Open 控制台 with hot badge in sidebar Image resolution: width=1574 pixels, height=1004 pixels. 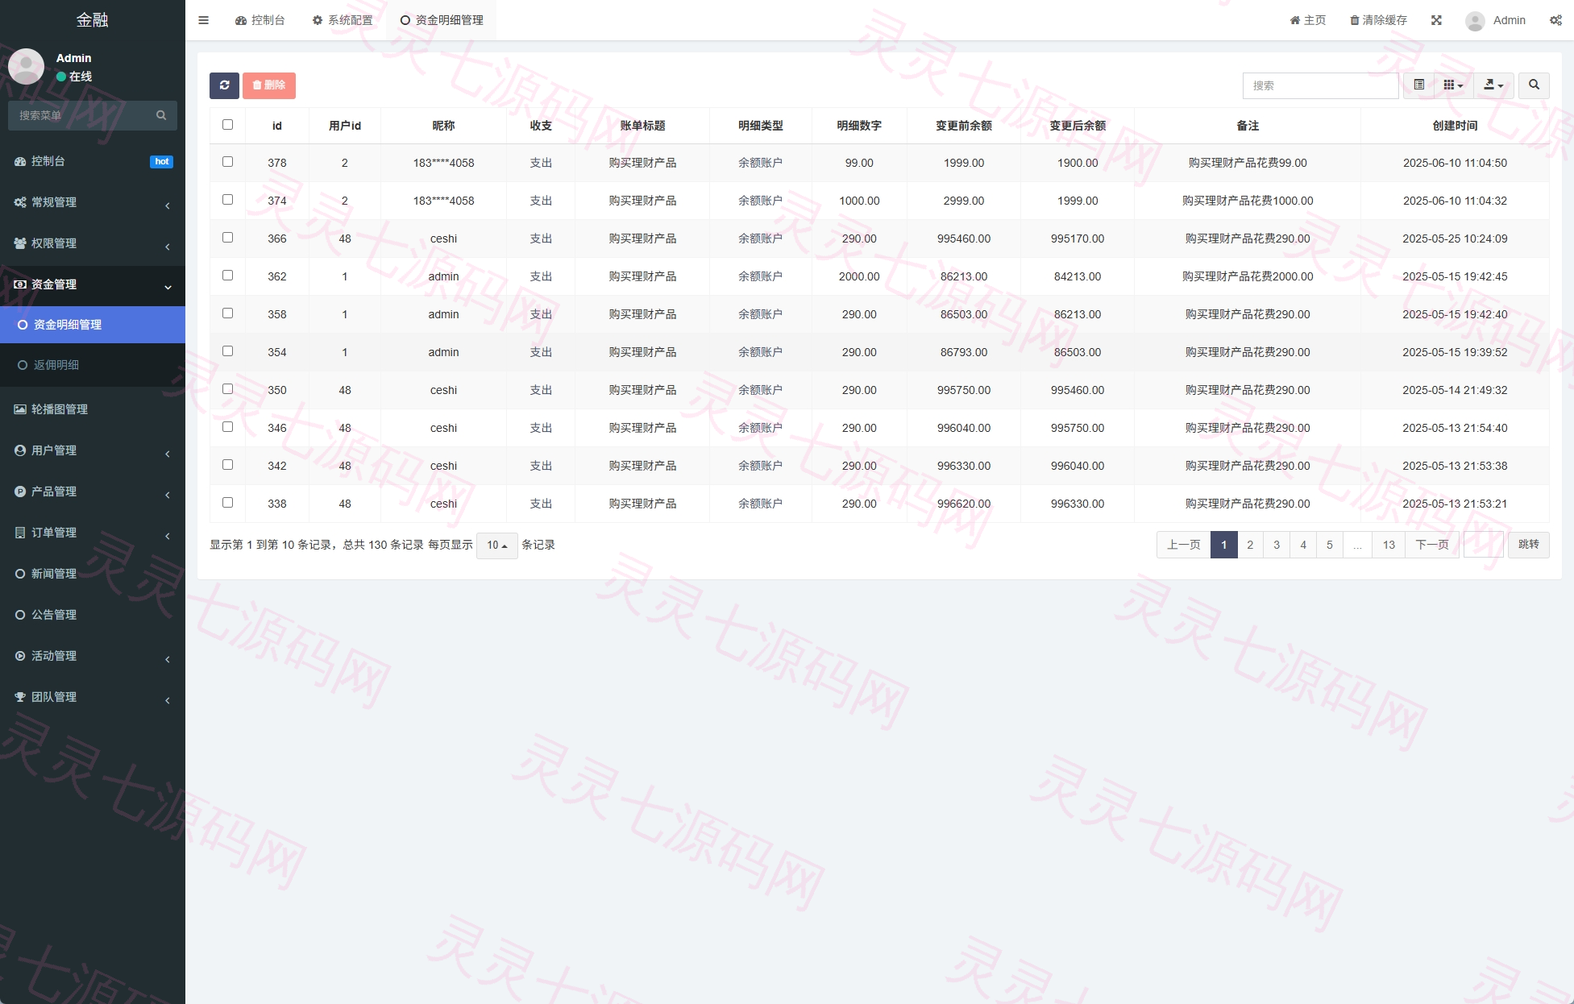[93, 161]
